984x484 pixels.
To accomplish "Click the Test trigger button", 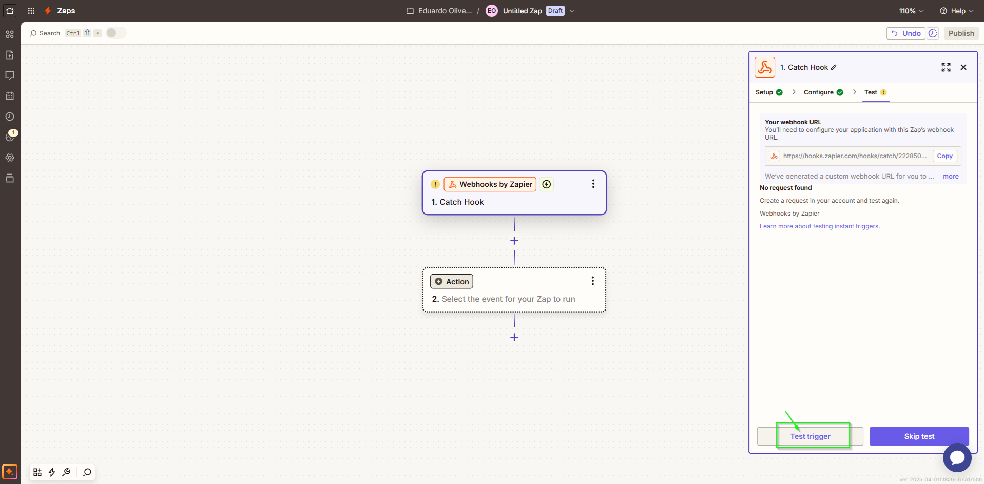I will (810, 436).
